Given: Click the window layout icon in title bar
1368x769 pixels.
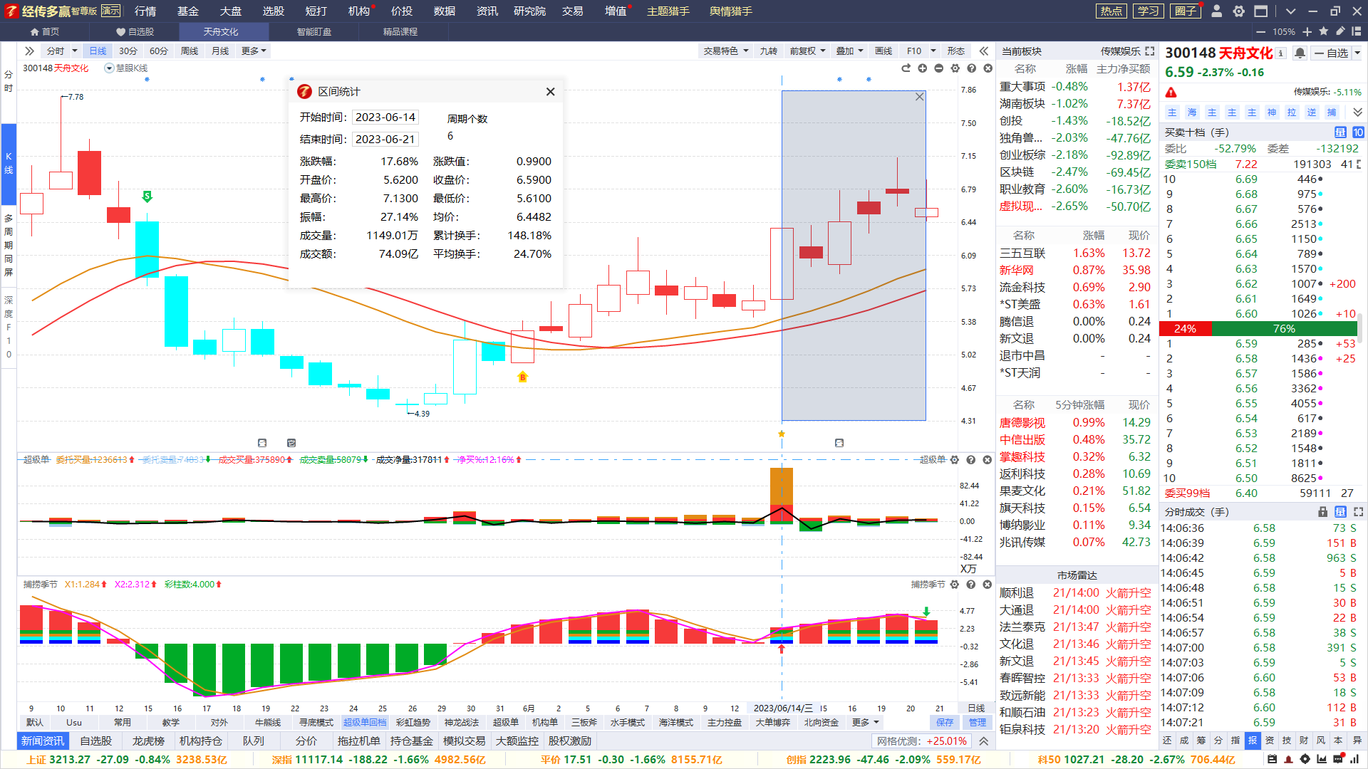Looking at the screenshot, I should tap(1261, 11).
